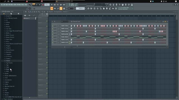Viewport: 179px width, 100px height.
Task: Select Pattern 1 in the picker list
Action: (x=29, y=18)
